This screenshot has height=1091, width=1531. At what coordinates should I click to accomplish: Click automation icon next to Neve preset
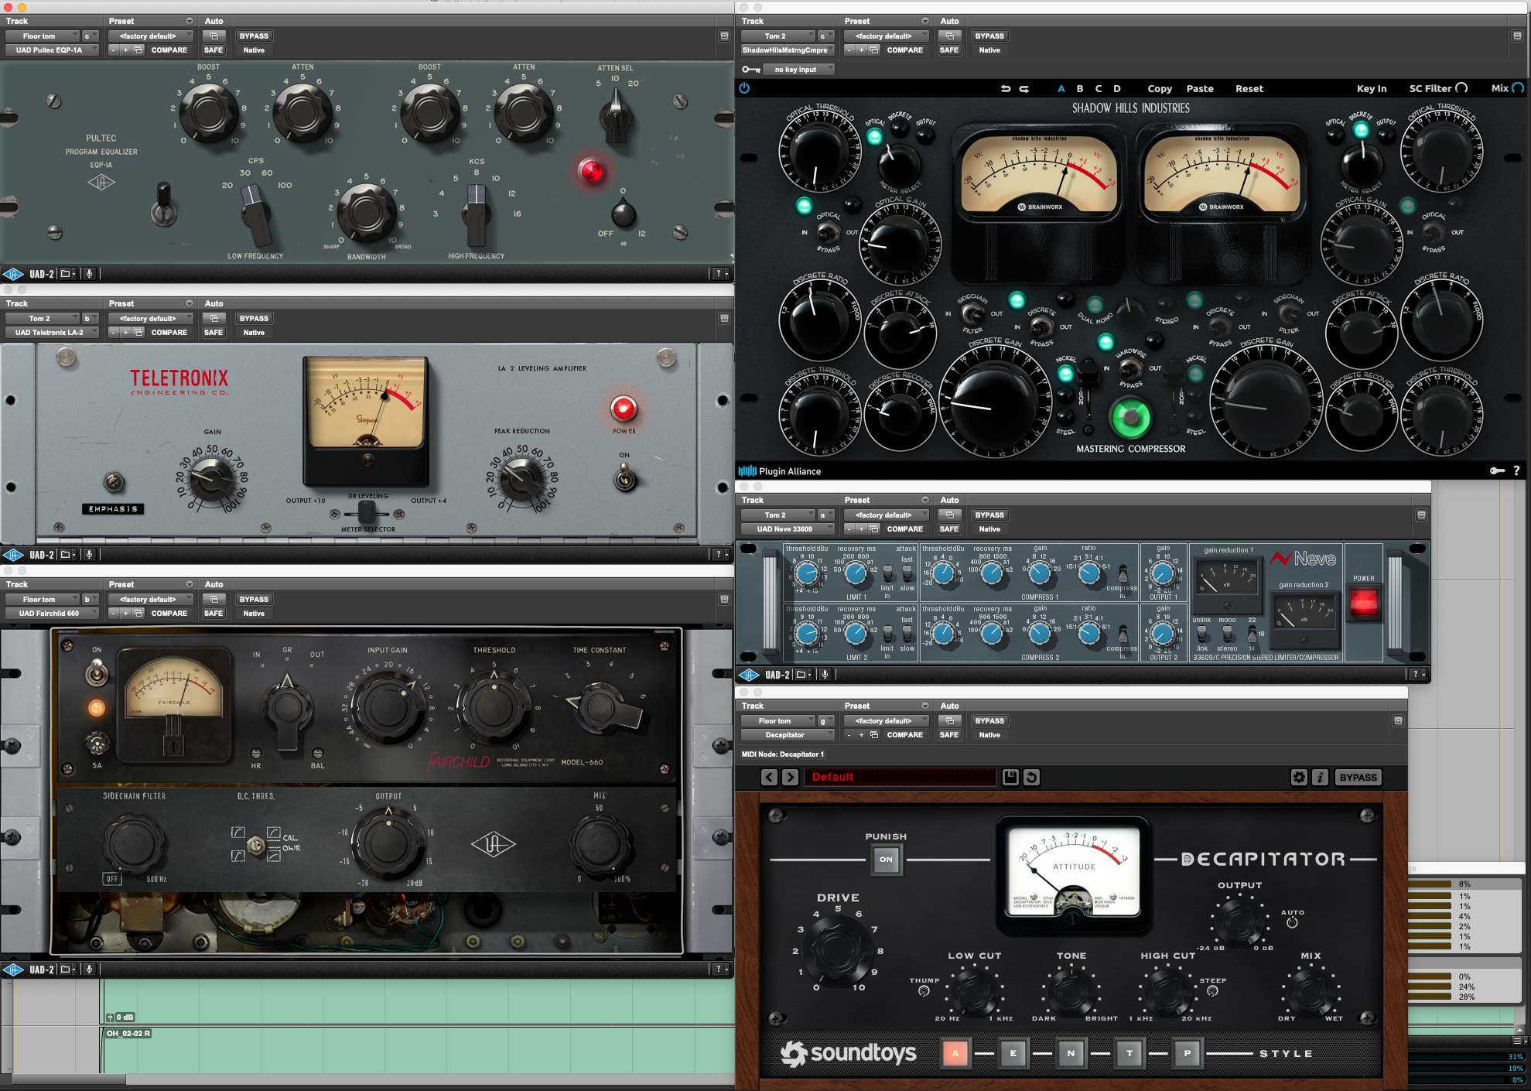click(x=950, y=515)
